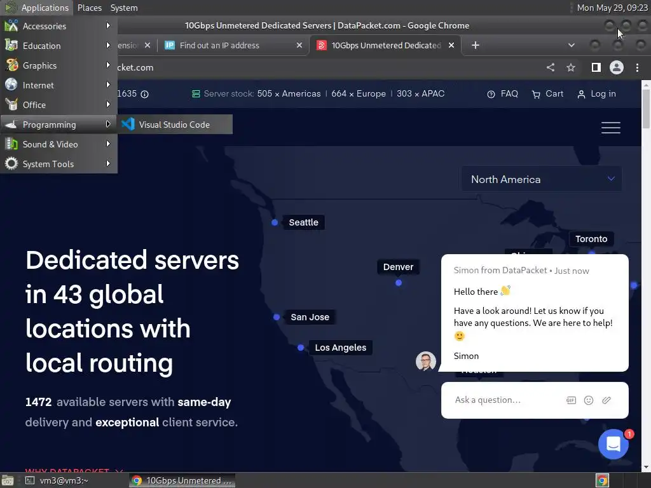Open a new Chrome tab with plus button
This screenshot has height=488, width=651.
(x=476, y=45)
